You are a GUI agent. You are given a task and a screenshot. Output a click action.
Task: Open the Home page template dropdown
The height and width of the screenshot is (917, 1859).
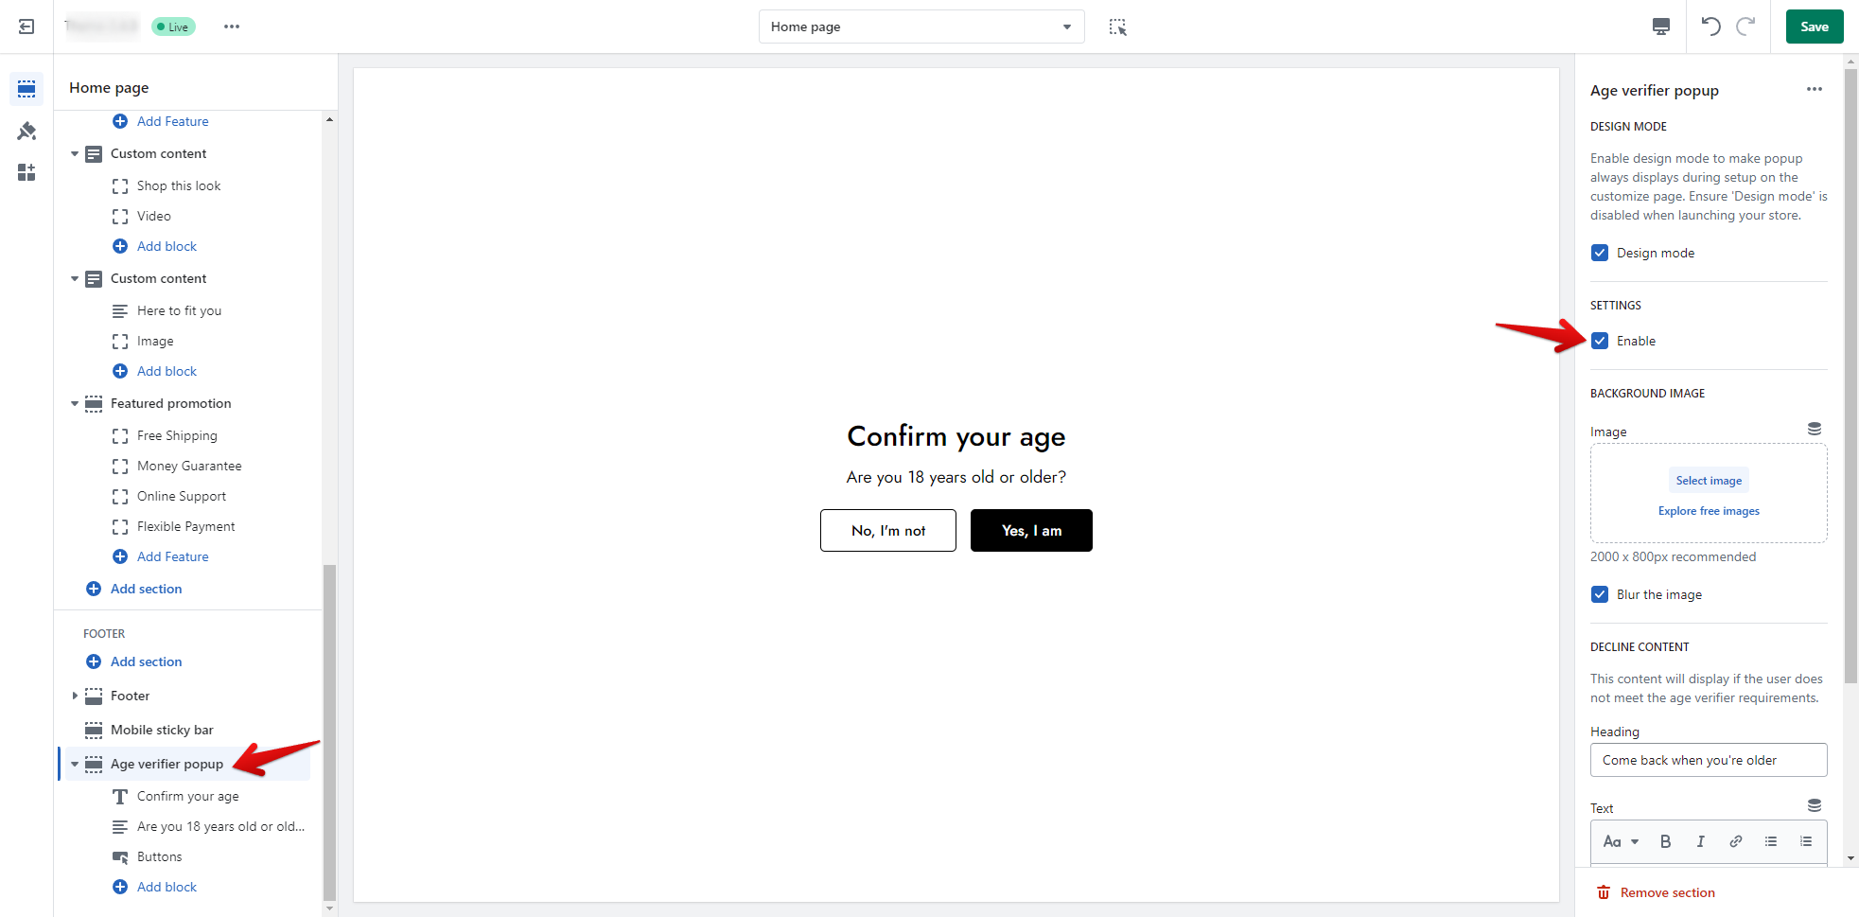921,26
